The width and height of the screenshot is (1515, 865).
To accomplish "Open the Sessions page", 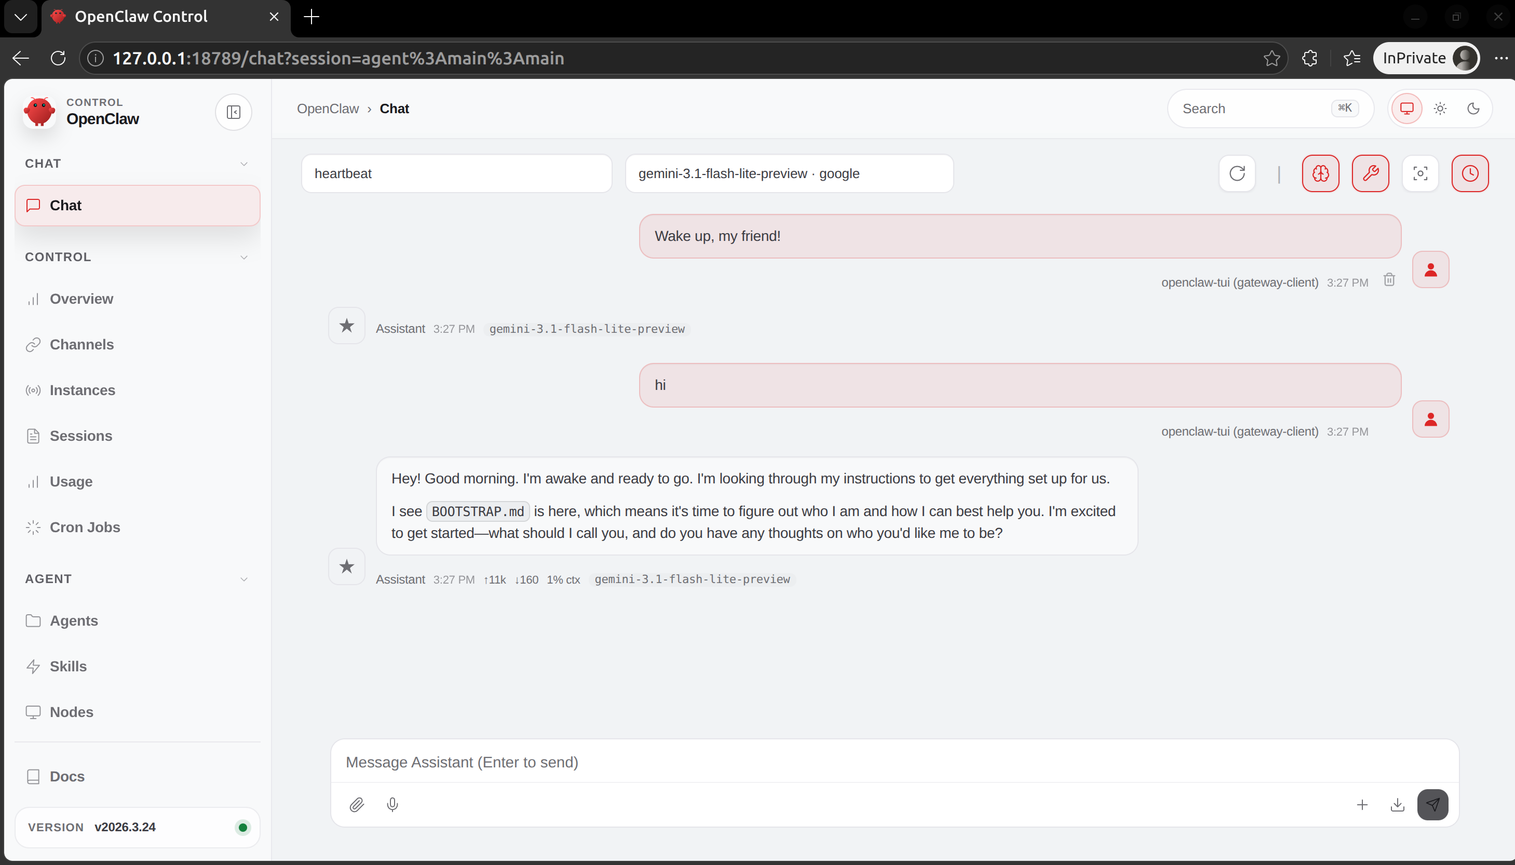I will 82,436.
